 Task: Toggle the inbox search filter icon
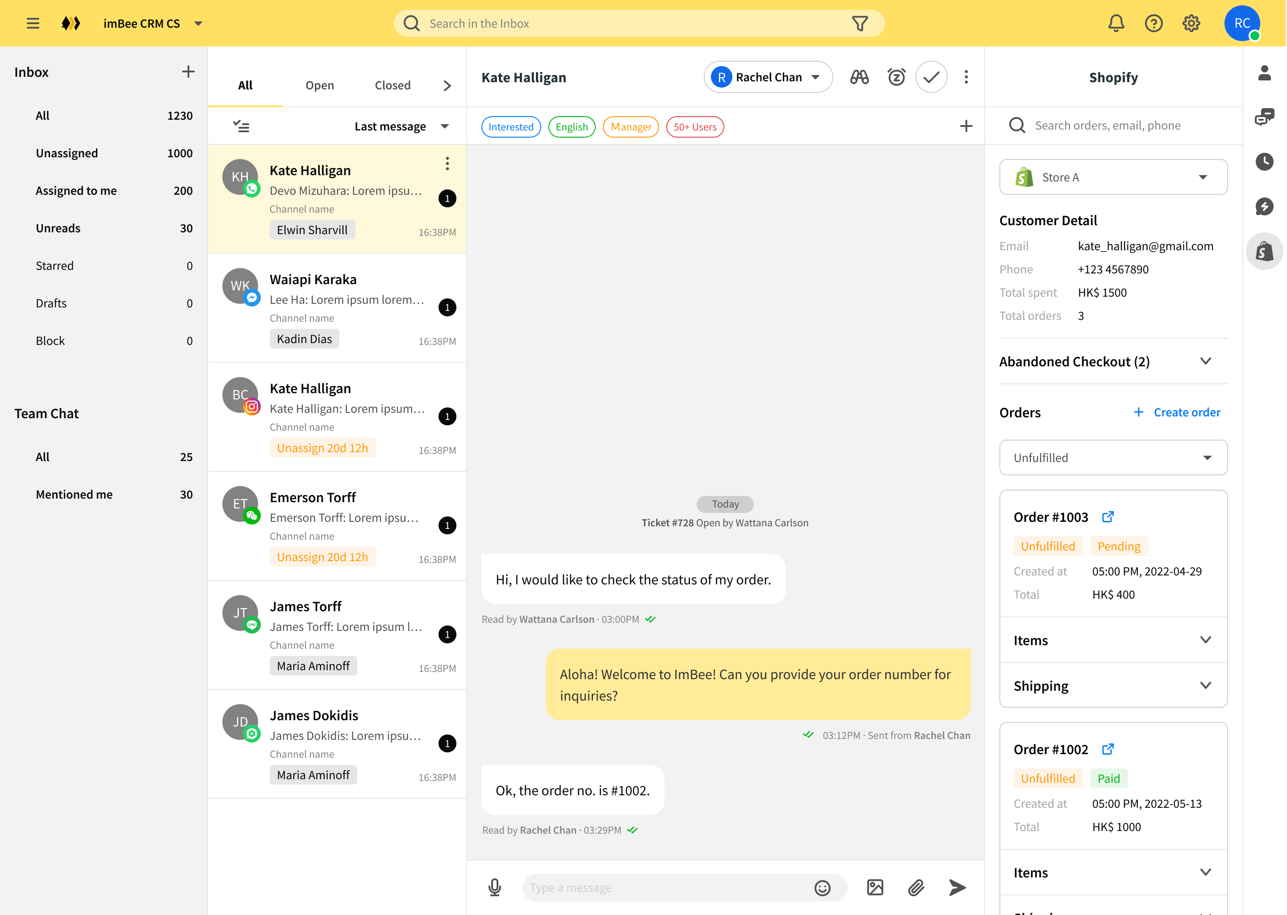(860, 23)
